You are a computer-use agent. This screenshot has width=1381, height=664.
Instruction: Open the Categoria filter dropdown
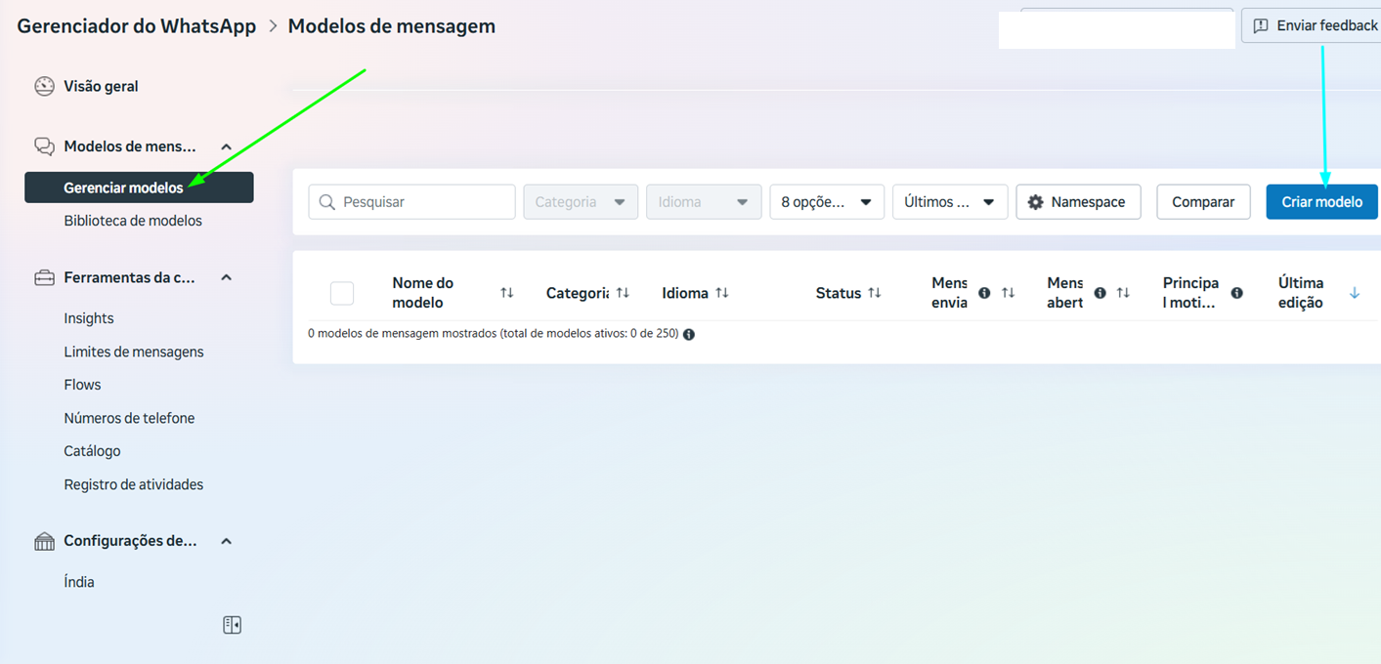[x=581, y=202]
